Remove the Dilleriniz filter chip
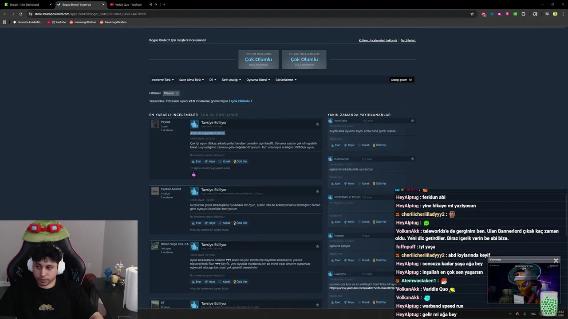Screen dimensions: 568x319 coord(177,93)
